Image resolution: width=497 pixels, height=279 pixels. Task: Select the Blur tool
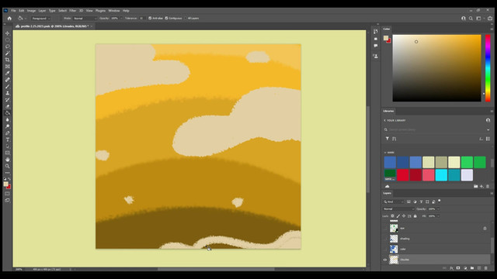click(7, 119)
